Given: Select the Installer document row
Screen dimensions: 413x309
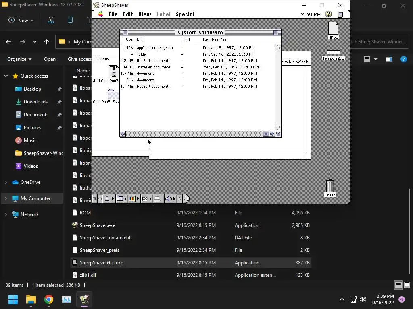Looking at the screenshot, I should [197, 67].
